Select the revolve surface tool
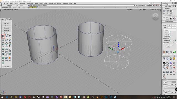Screen dimensions: 177x99 tap(10, 36)
